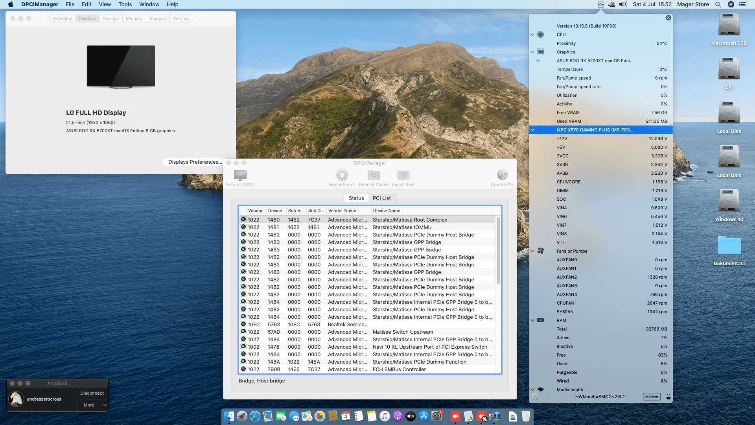Click the Rebuild Cache icon
Screen dimensions: 755x425
374,175
